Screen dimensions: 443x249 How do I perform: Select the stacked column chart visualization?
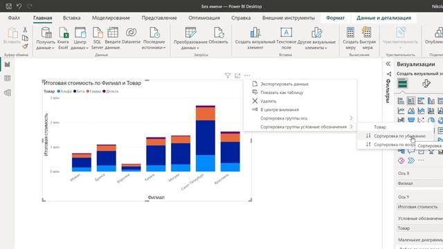click(x=411, y=100)
